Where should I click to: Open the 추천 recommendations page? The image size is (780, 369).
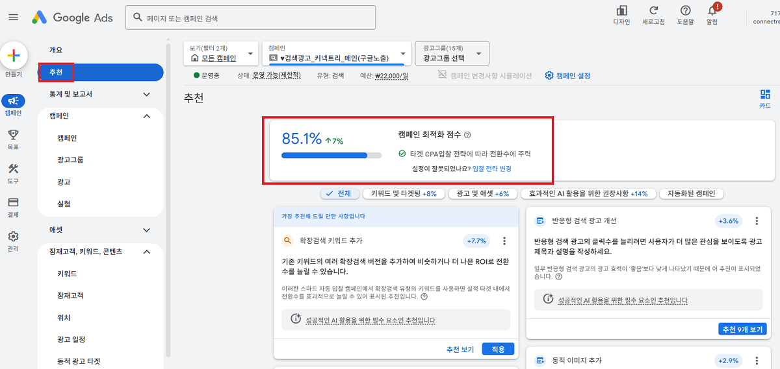click(x=100, y=72)
